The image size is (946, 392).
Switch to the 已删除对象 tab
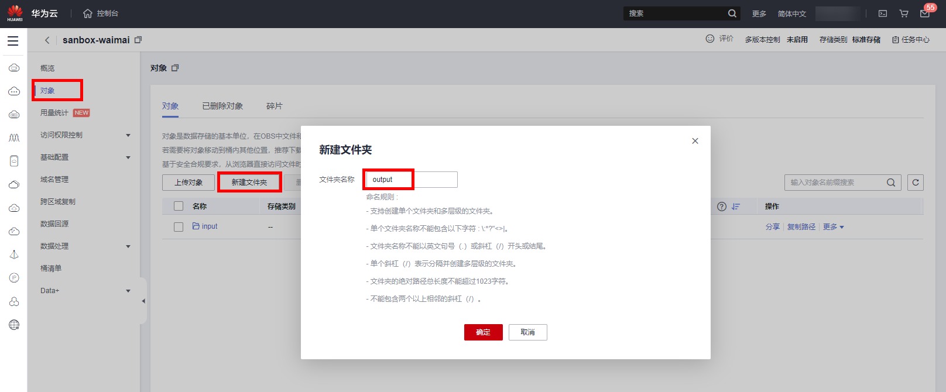[222, 106]
